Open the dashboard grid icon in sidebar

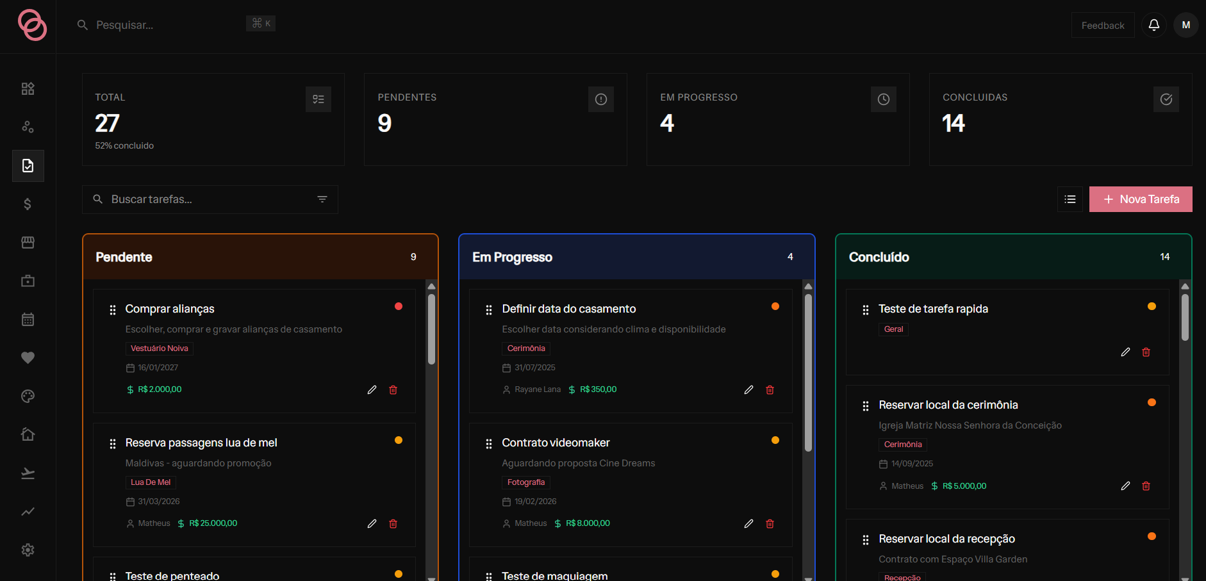(x=28, y=88)
